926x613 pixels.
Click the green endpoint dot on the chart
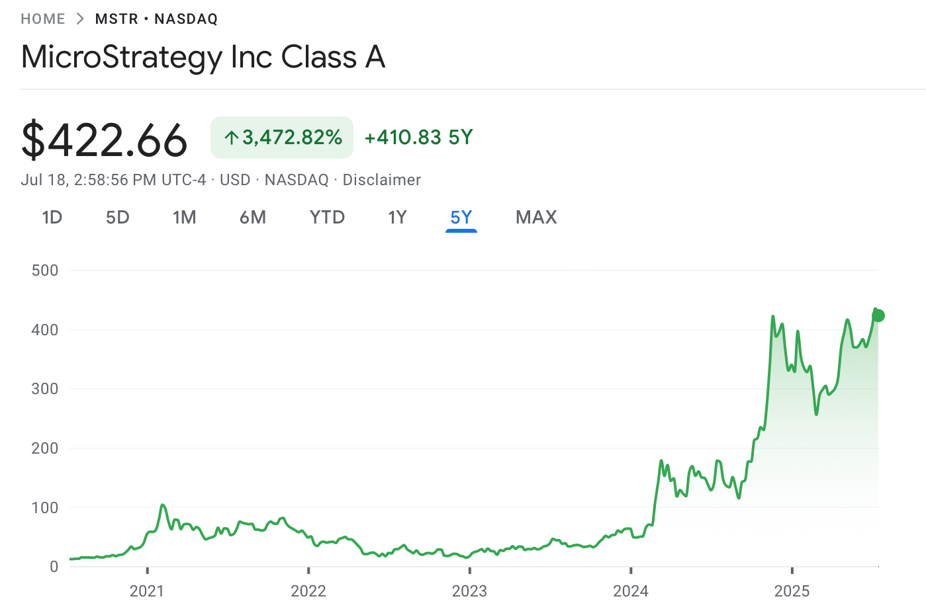(878, 315)
